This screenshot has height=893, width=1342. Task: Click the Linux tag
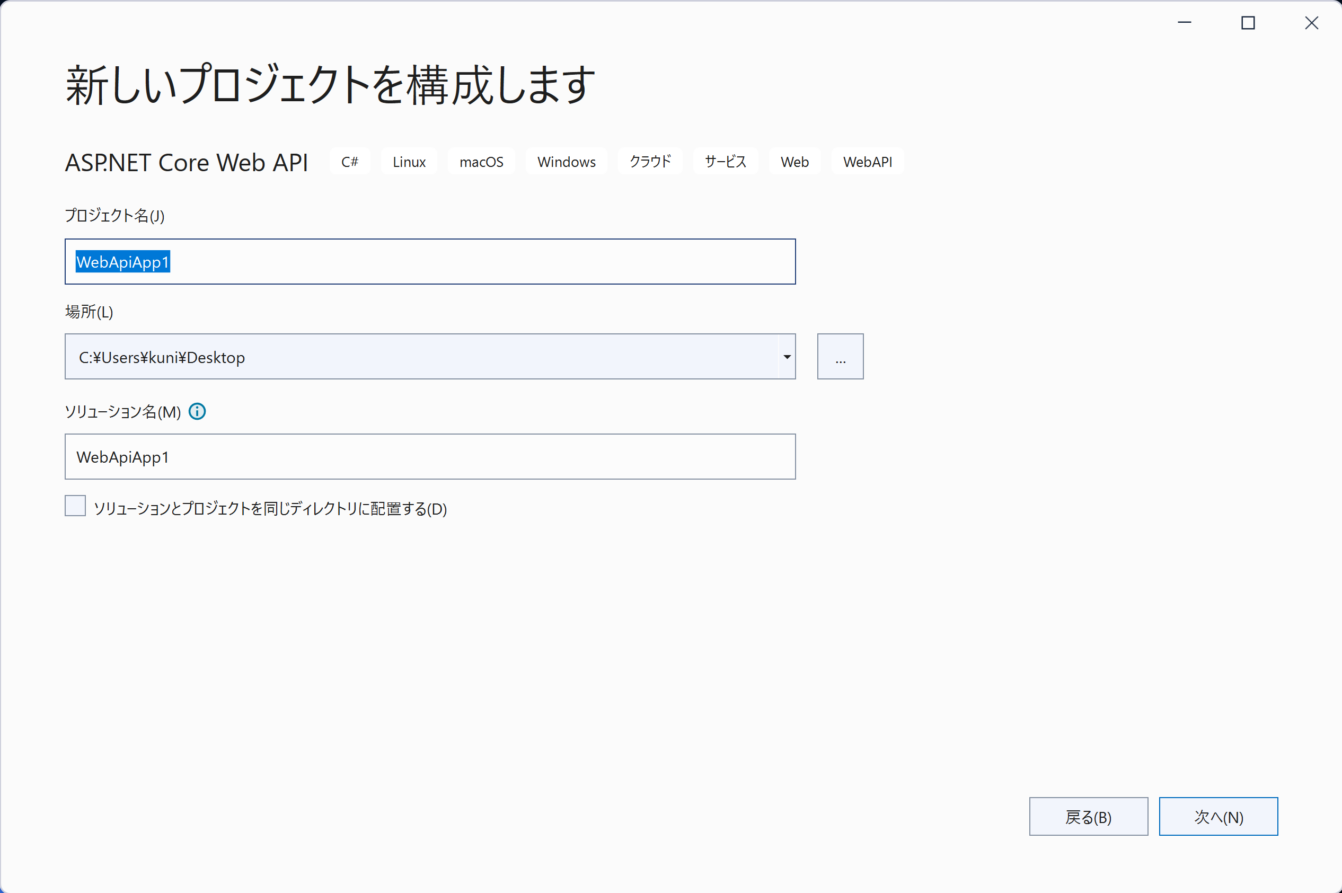point(409,162)
